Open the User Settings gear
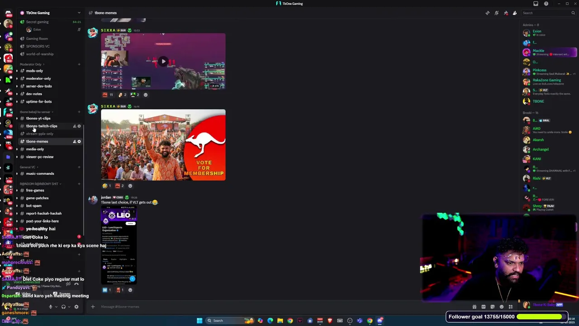The image size is (579, 326). click(x=76, y=307)
